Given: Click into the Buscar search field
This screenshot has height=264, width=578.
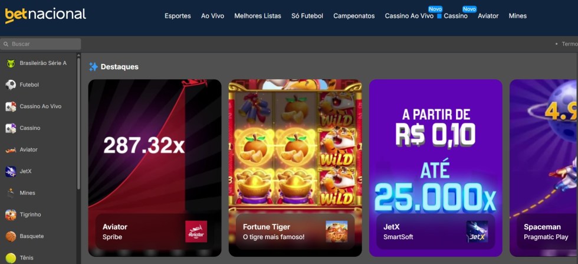Looking at the screenshot, I should click(x=41, y=44).
